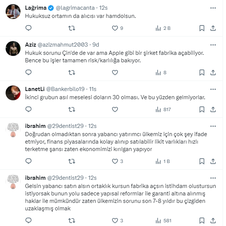Reply to Lağrima's tweet
Viewport: 226px width, 226px height.
(x=29, y=28)
